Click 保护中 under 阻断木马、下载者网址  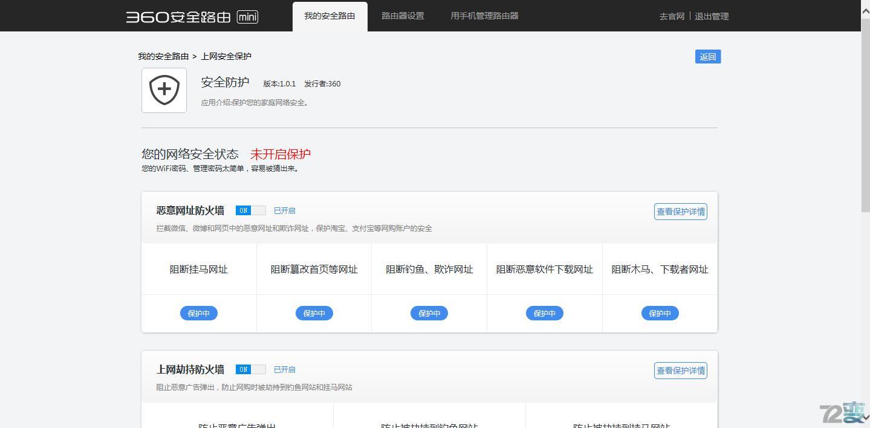click(659, 313)
